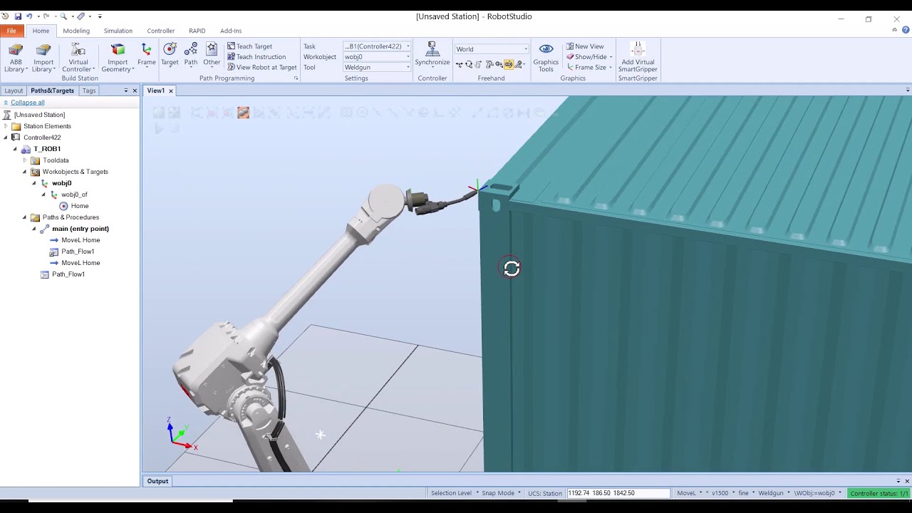
Task: Open the Other path programming items
Action: click(212, 55)
